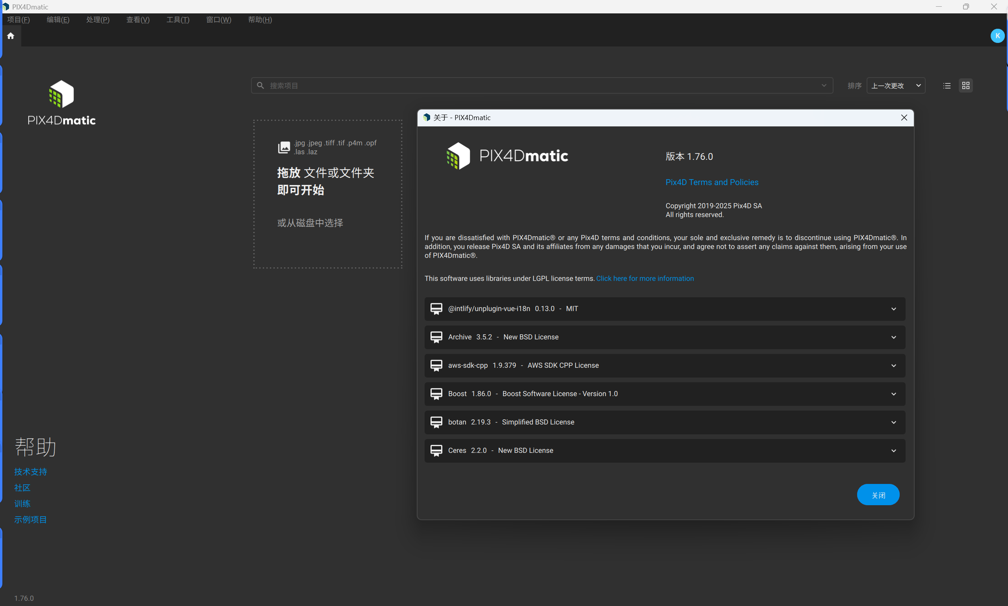Open the 帮助(H) menu
Image resolution: width=1008 pixels, height=606 pixels.
[260, 20]
